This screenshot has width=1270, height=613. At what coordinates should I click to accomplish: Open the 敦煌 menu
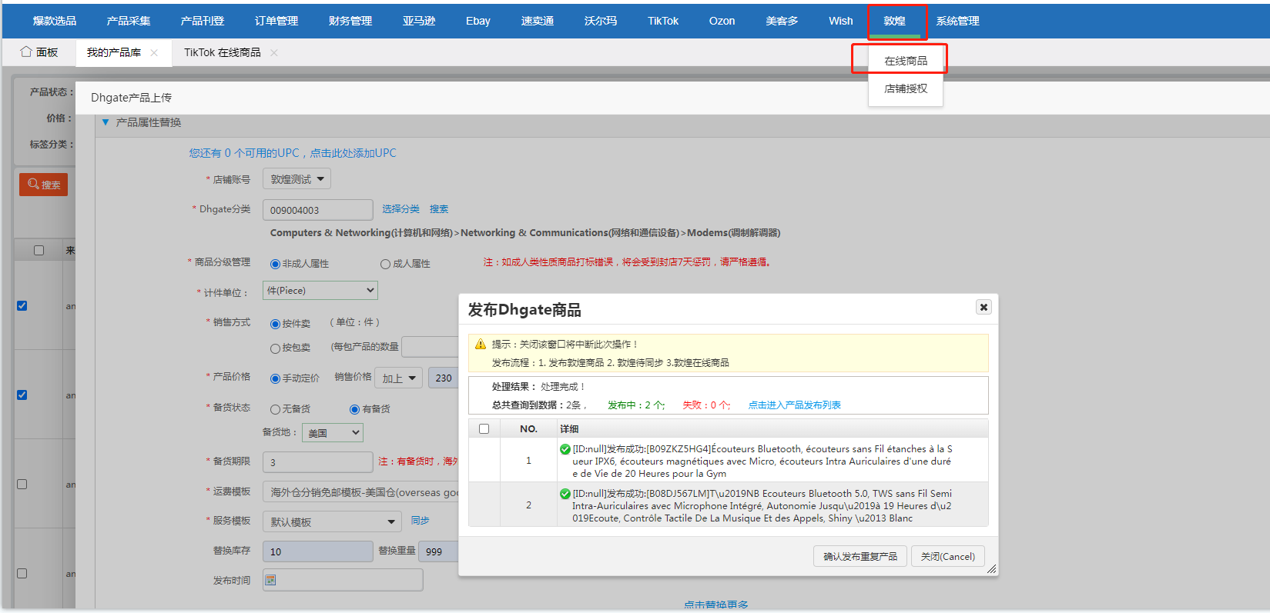(x=895, y=21)
